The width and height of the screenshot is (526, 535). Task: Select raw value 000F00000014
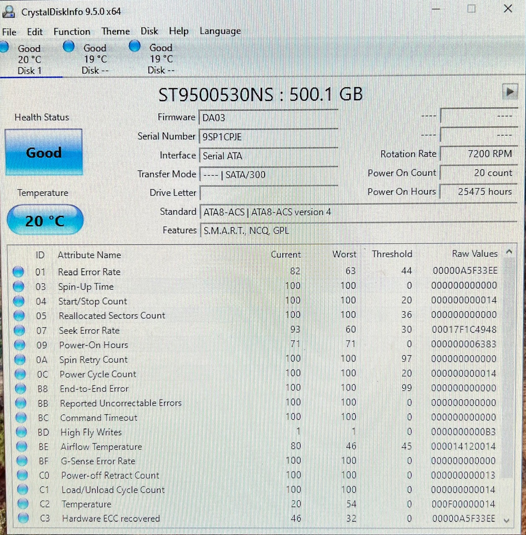coord(463,504)
